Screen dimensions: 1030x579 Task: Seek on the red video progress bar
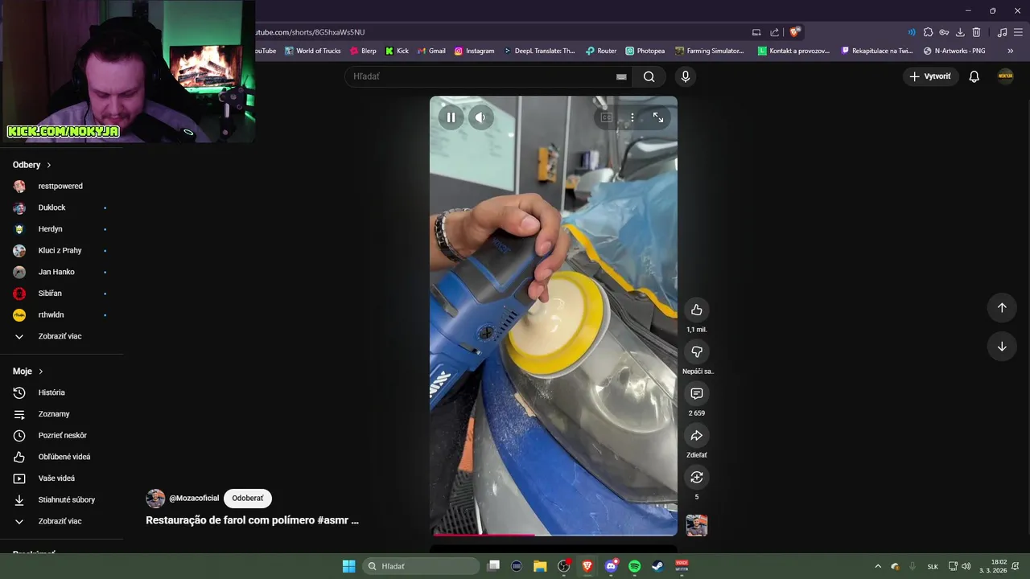pos(554,534)
